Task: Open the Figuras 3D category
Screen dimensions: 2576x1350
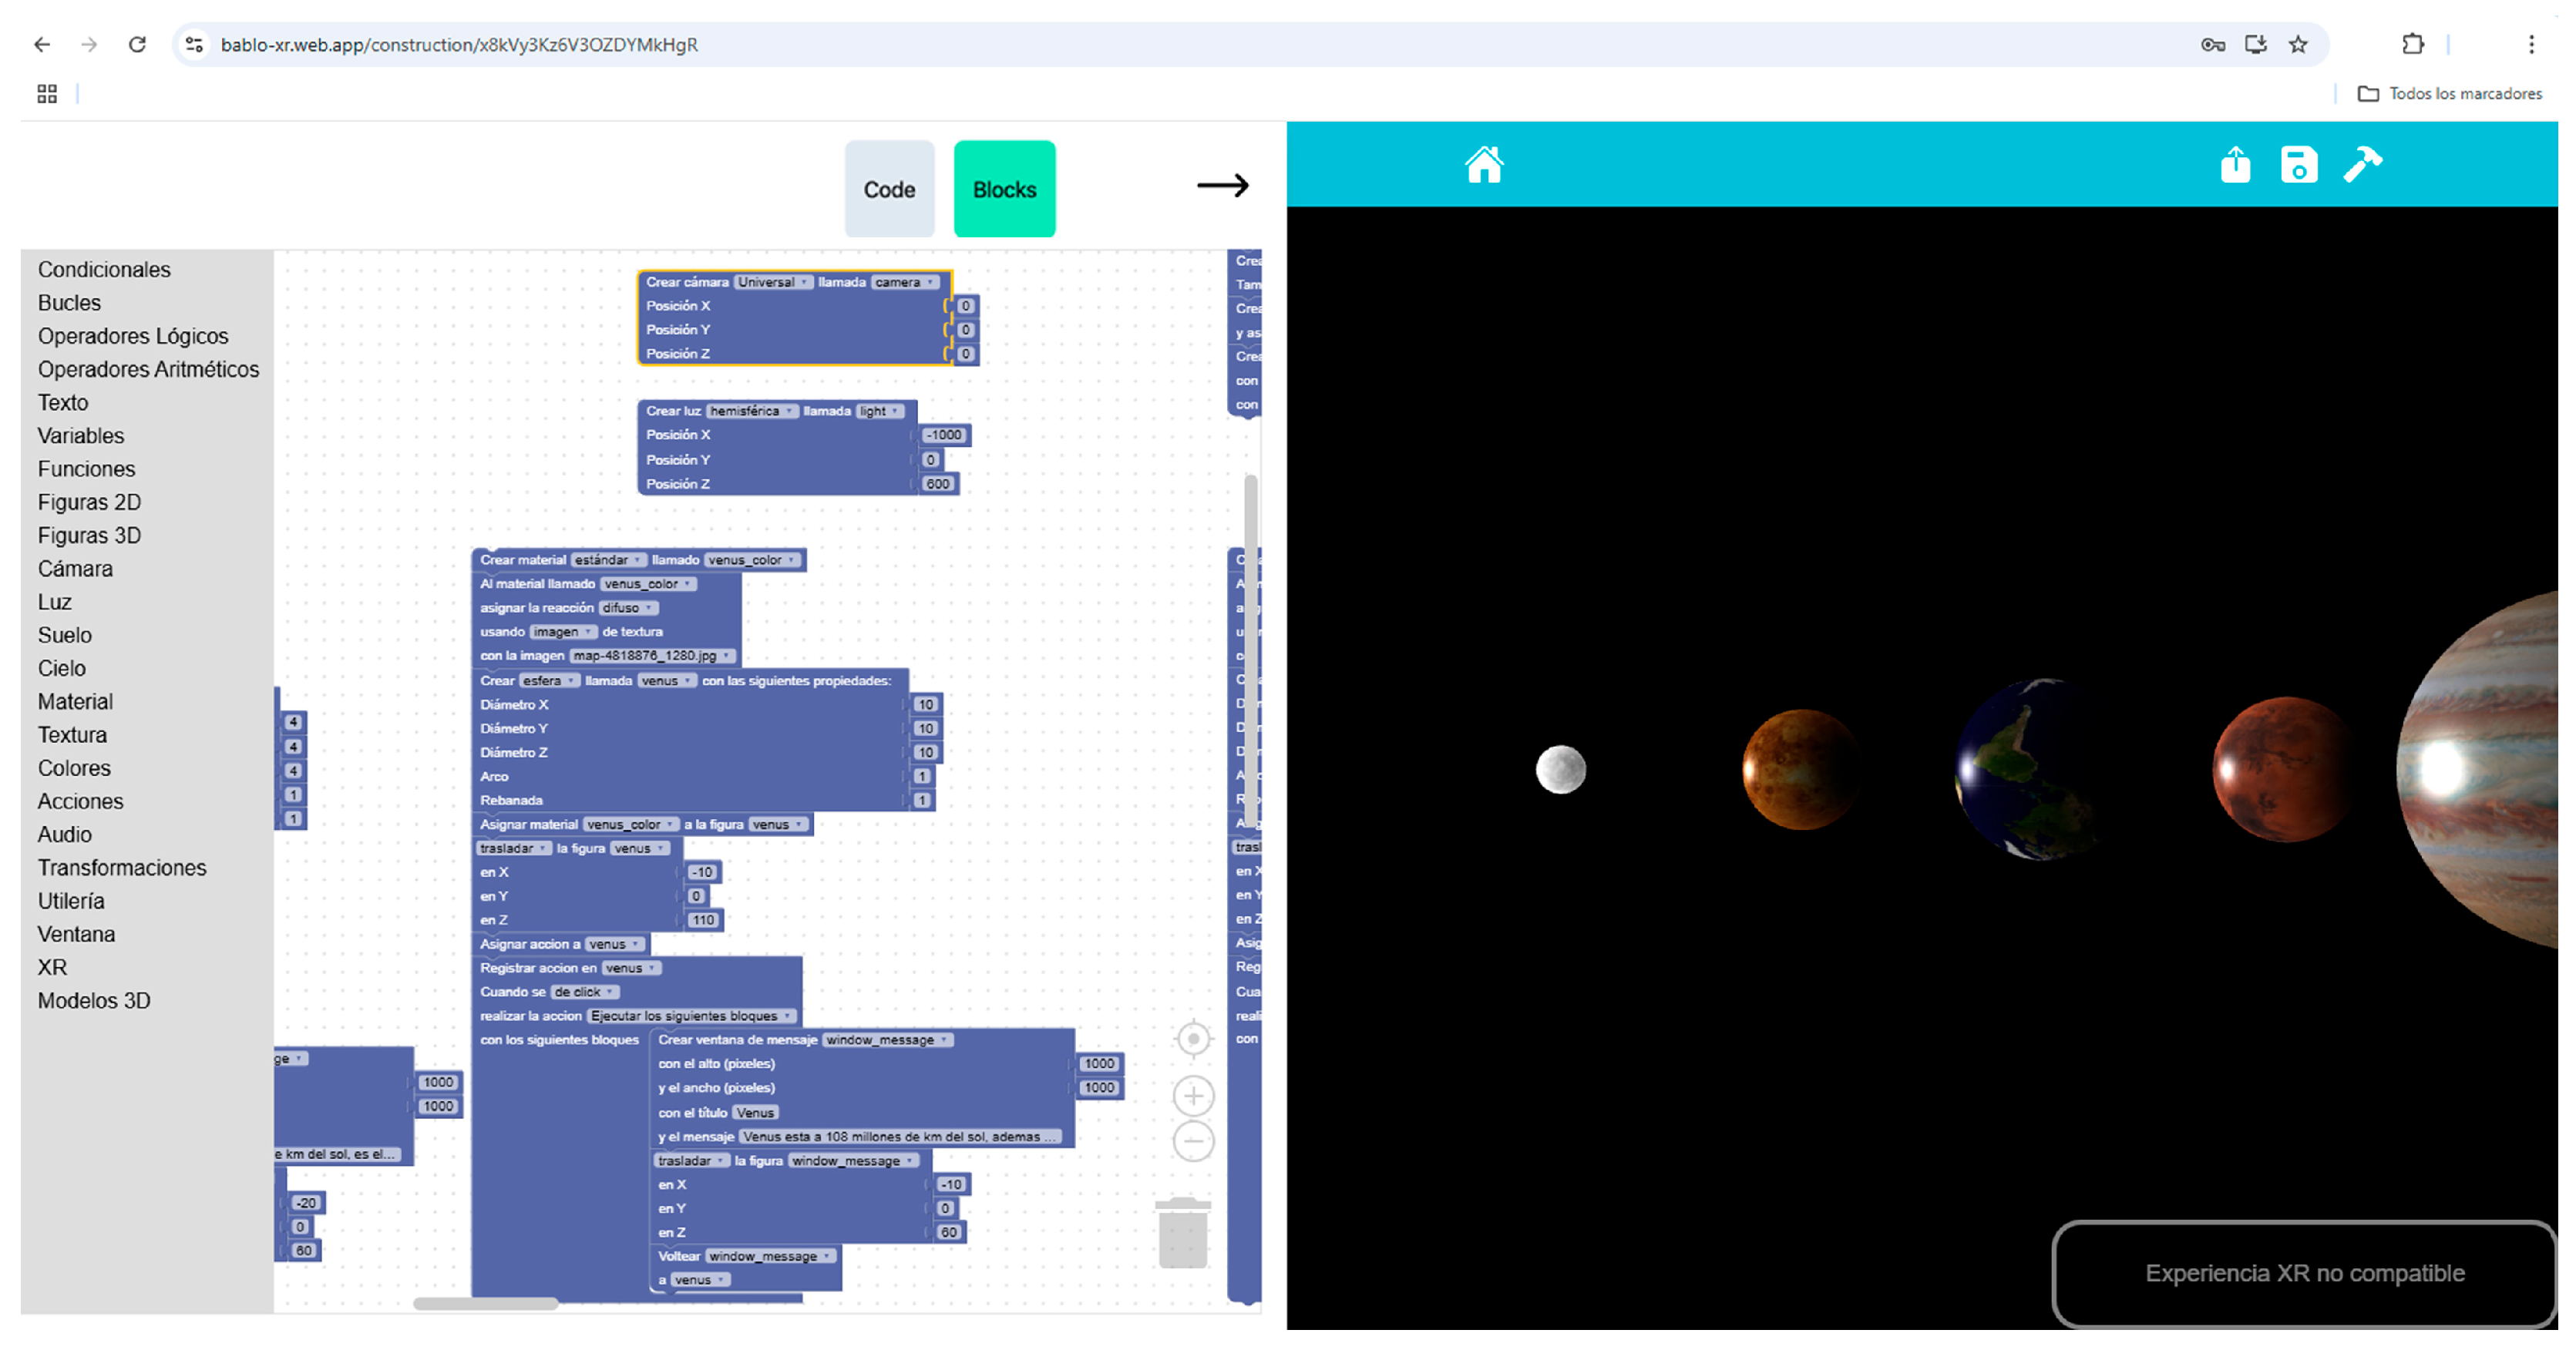Action: (x=89, y=536)
